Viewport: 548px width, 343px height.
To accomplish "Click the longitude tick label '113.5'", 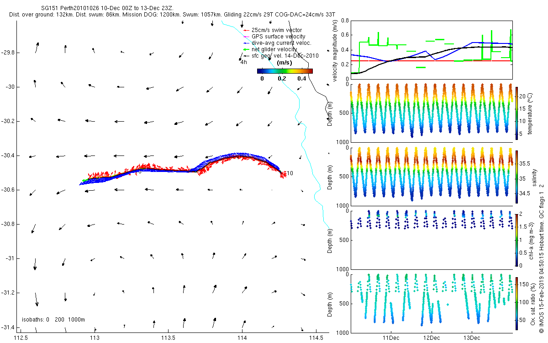I will click(x=169, y=338).
